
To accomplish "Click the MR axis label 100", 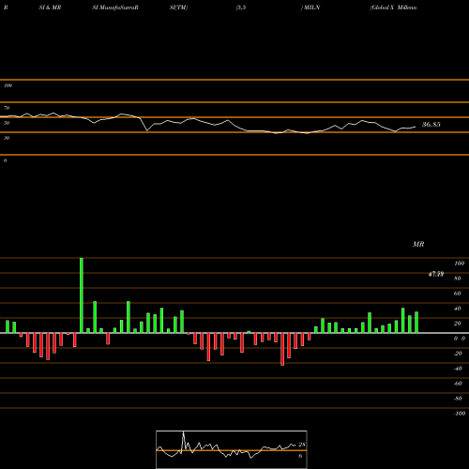I will point(459,264).
